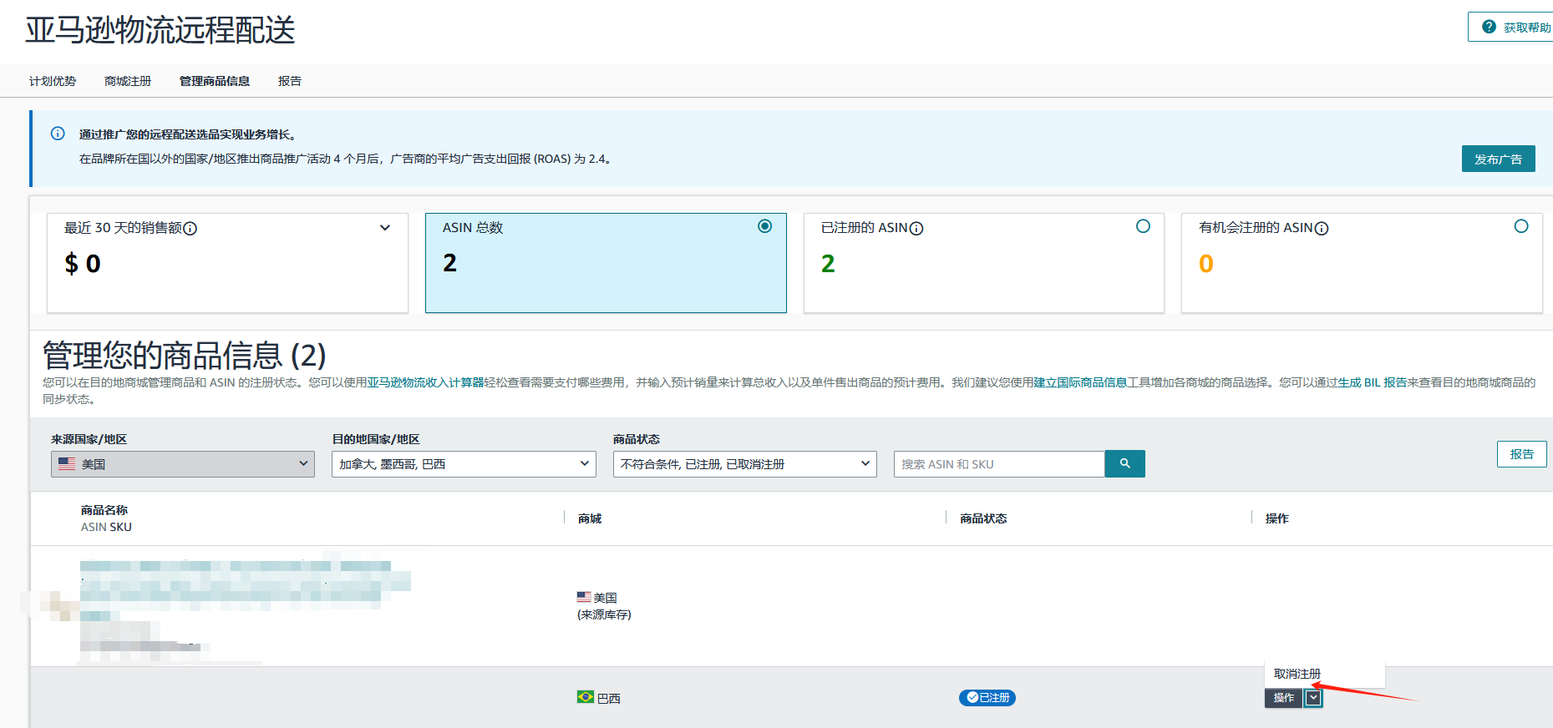Image resolution: width=1553 pixels, height=728 pixels.
Task: Click the question mark help icon
Action: point(1489,27)
